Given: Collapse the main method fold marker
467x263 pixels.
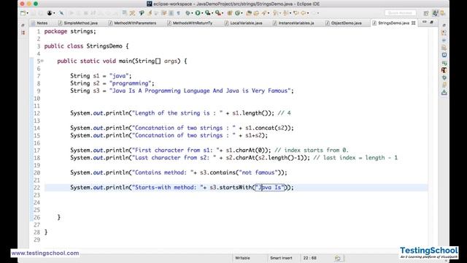Looking at the screenshot, I should click(42, 61).
